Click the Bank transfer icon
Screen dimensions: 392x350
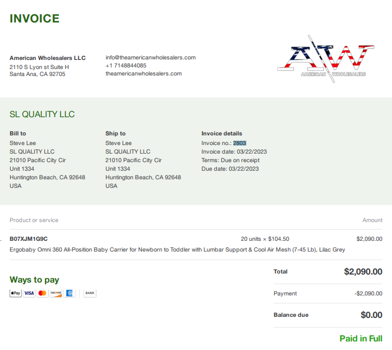click(90, 293)
